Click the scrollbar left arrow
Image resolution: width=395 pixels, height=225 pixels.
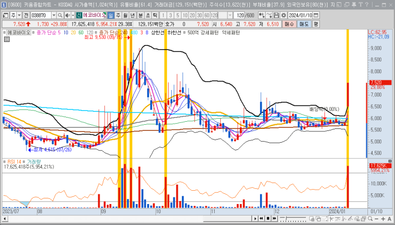coord(5,218)
